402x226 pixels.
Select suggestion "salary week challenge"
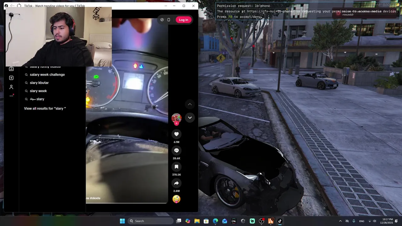point(47,75)
